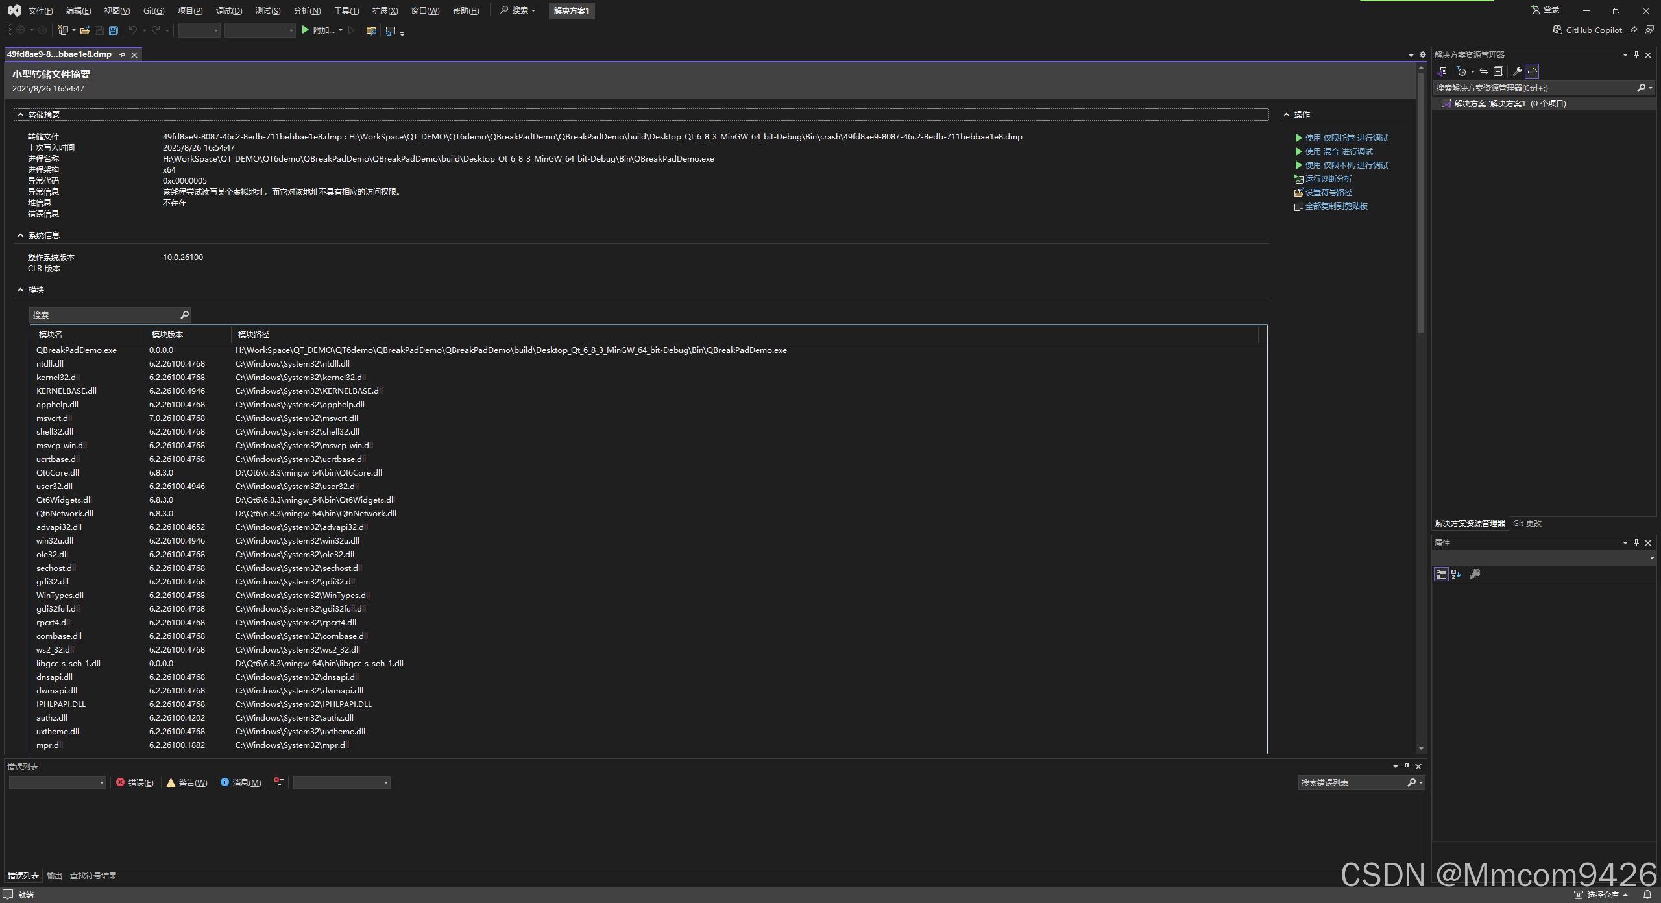Click the Save All toolbar icon
Viewport: 1661px width, 903px height.
click(114, 30)
